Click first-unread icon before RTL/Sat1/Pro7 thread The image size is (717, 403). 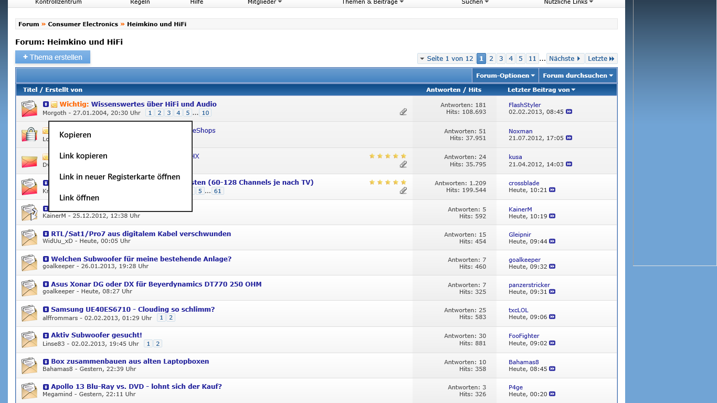(x=46, y=234)
